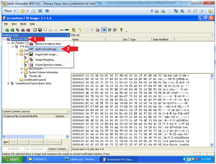Click hex viewer scroll up arrow

coord(212,75)
